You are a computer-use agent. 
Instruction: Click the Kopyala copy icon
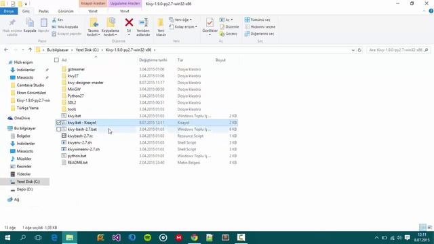[x=30, y=22]
